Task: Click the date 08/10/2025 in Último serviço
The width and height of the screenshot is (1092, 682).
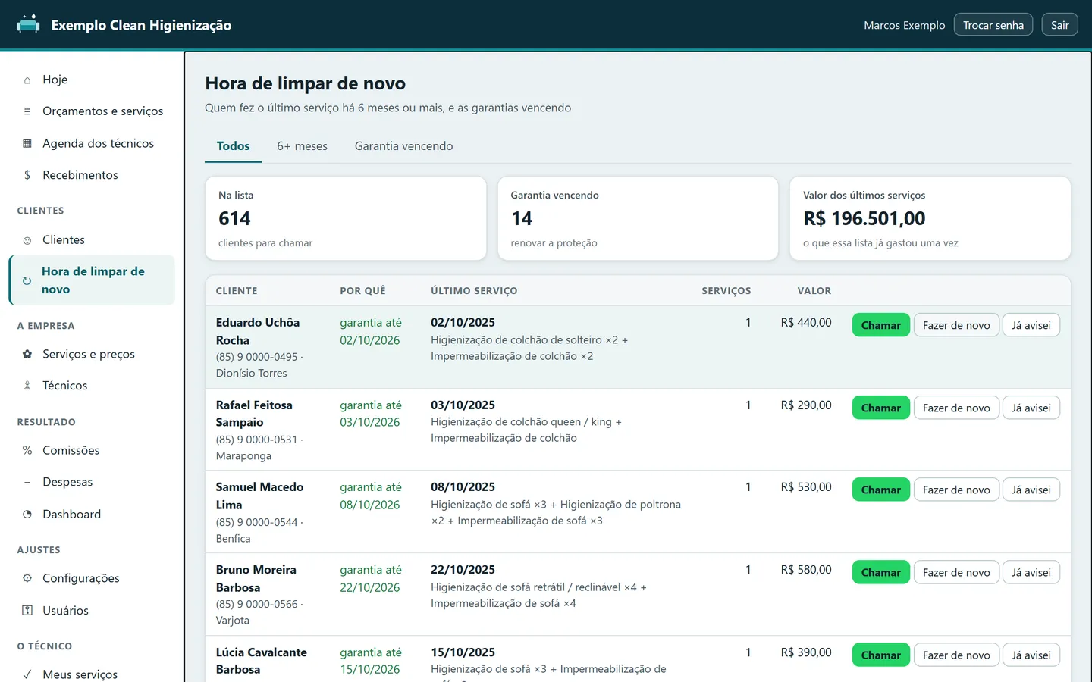Action: tap(463, 487)
